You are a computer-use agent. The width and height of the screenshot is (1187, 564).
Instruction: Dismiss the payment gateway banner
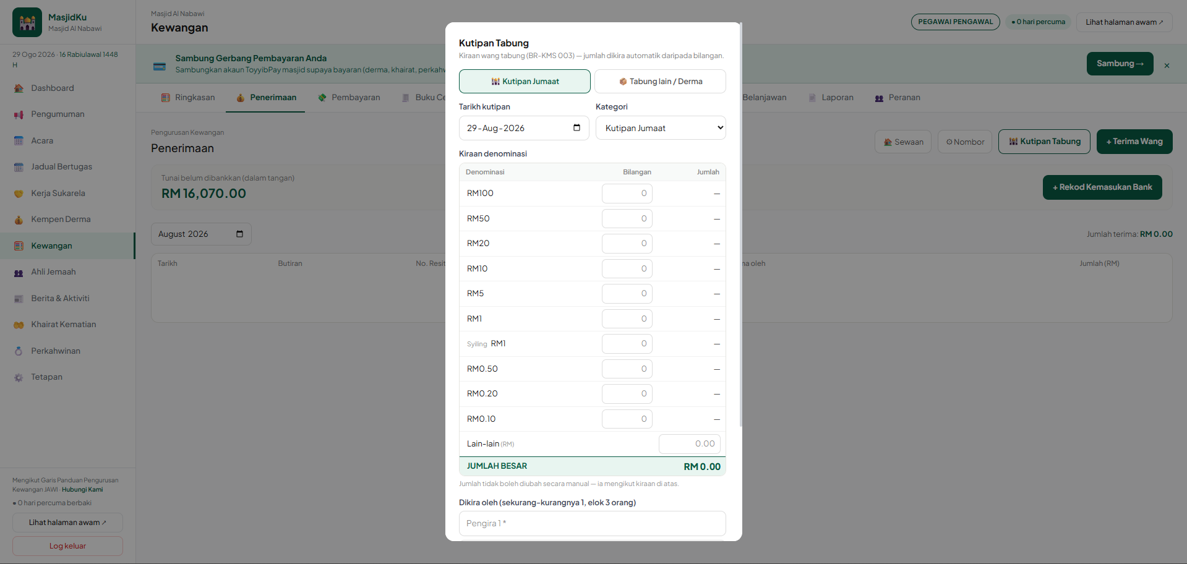pos(1167,66)
